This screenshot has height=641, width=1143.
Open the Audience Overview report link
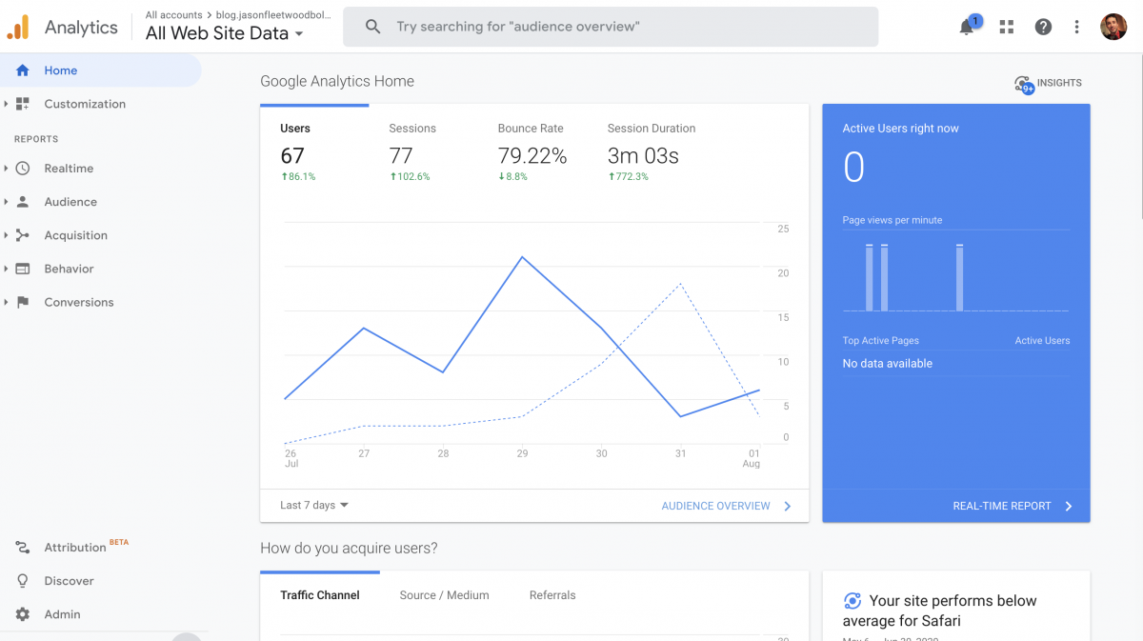(x=716, y=506)
